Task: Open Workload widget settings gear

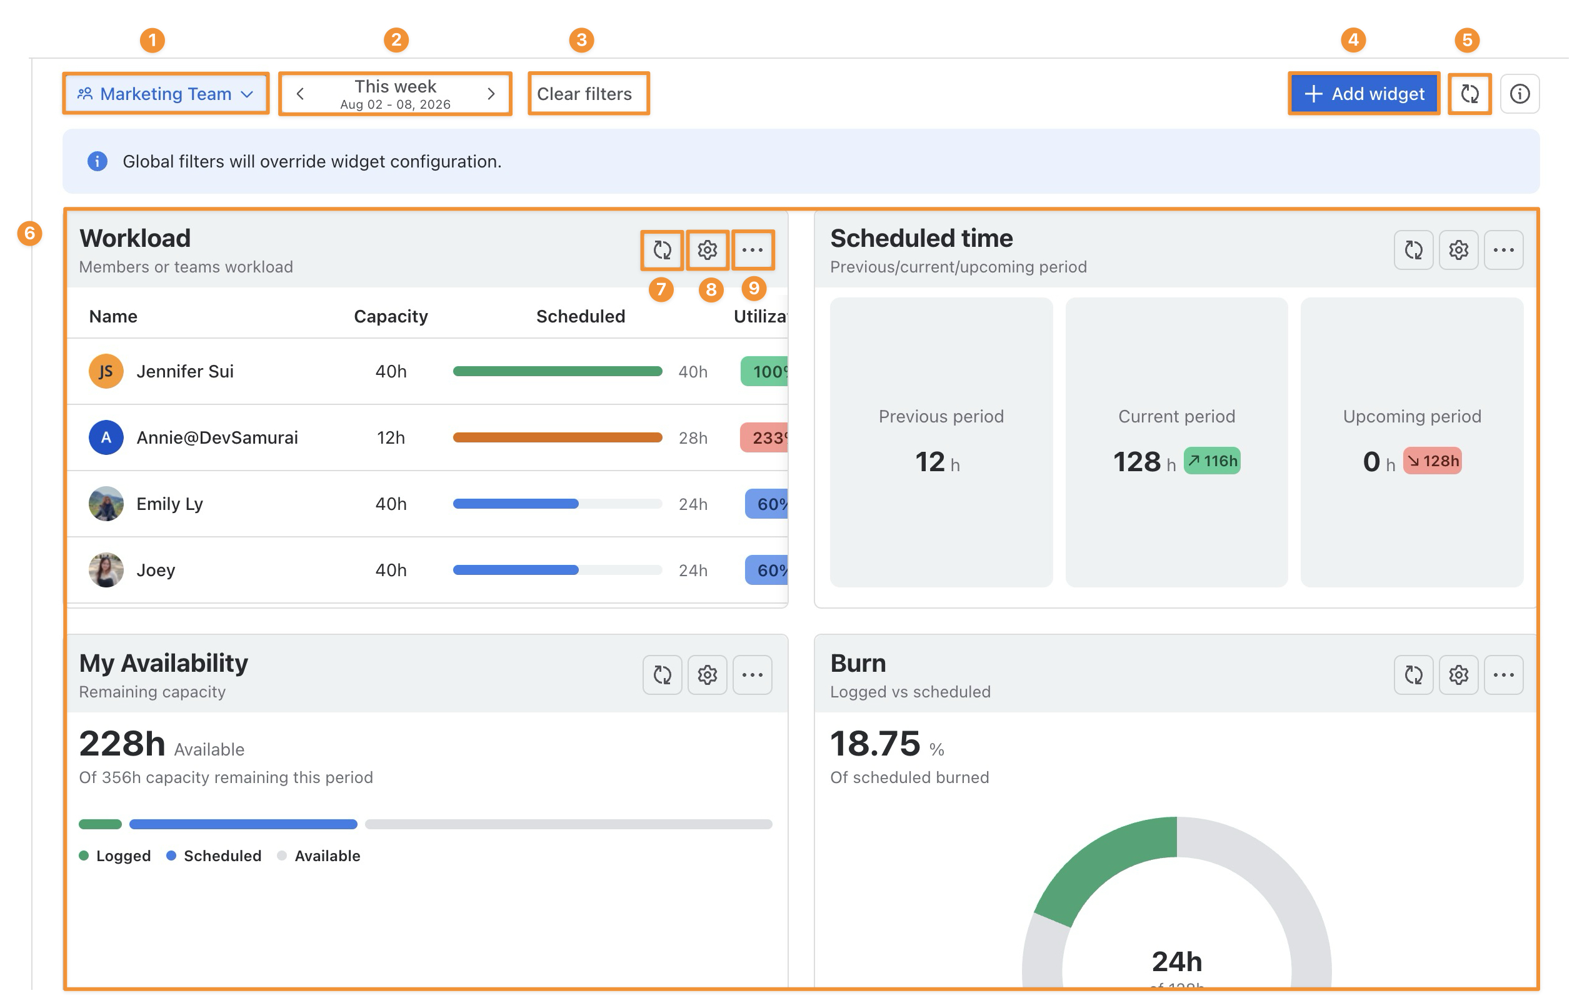Action: pos(707,250)
